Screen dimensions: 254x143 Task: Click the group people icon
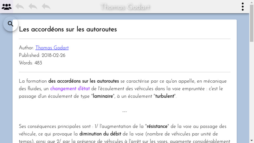point(7,7)
